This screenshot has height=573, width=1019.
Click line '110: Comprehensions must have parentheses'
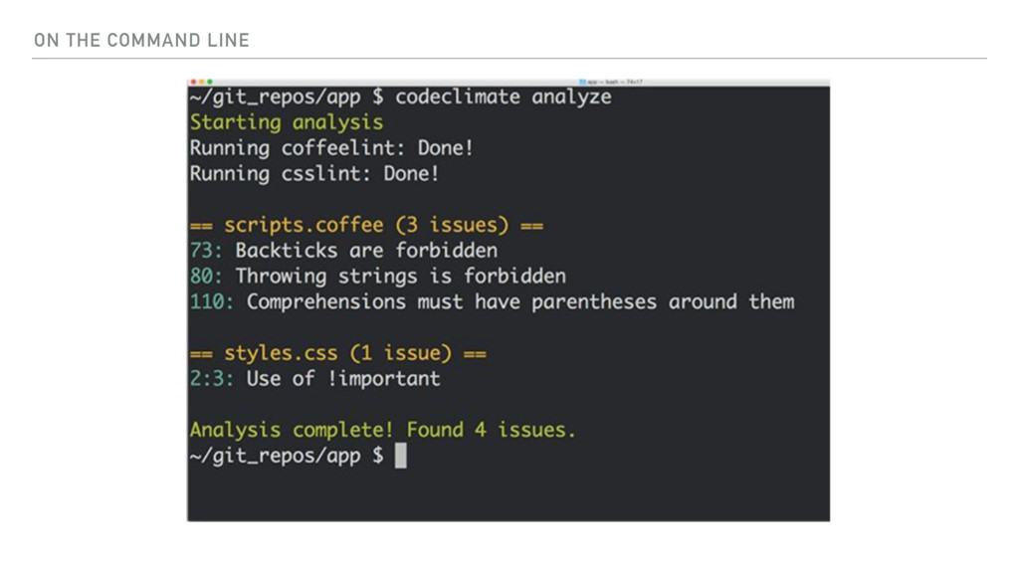pyautogui.click(x=492, y=301)
